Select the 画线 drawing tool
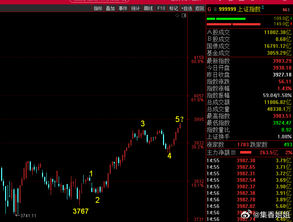This screenshot has height=222, width=293. coord(148,8)
